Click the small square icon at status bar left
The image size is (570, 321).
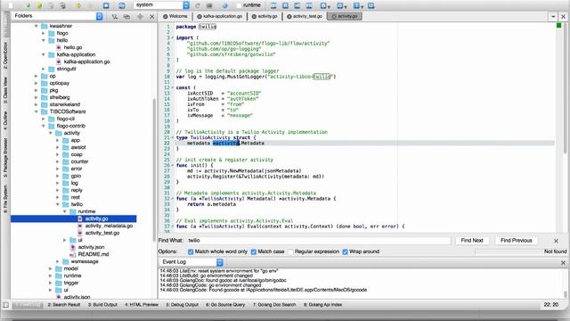(6, 305)
